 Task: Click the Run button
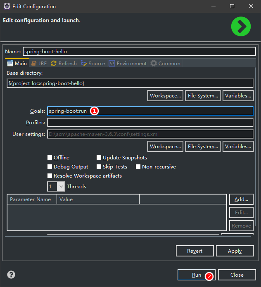[197, 275]
